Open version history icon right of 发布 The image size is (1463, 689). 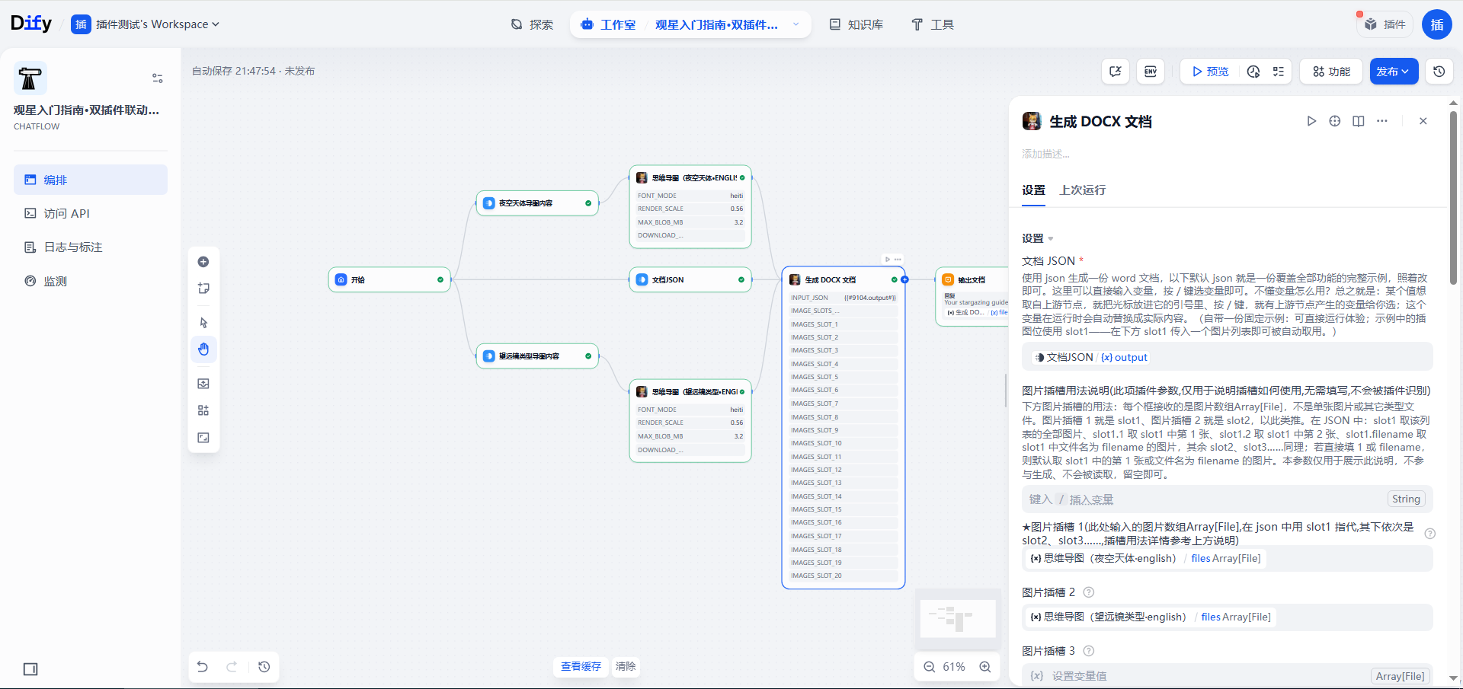coord(1439,72)
